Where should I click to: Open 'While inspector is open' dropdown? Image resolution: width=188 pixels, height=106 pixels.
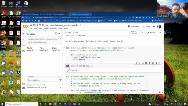click(x=44, y=87)
